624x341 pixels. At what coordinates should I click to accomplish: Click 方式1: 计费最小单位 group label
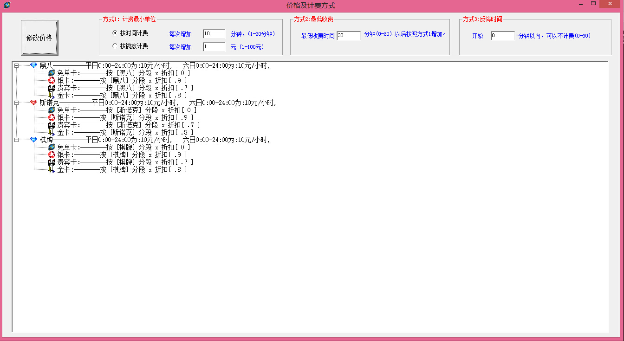[130, 19]
